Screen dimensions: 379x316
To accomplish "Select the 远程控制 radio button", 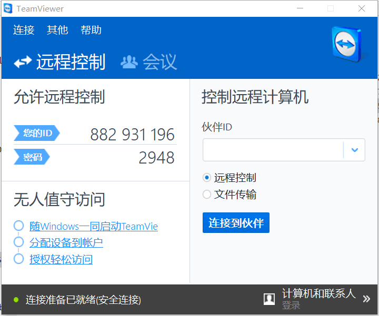I will [x=207, y=178].
